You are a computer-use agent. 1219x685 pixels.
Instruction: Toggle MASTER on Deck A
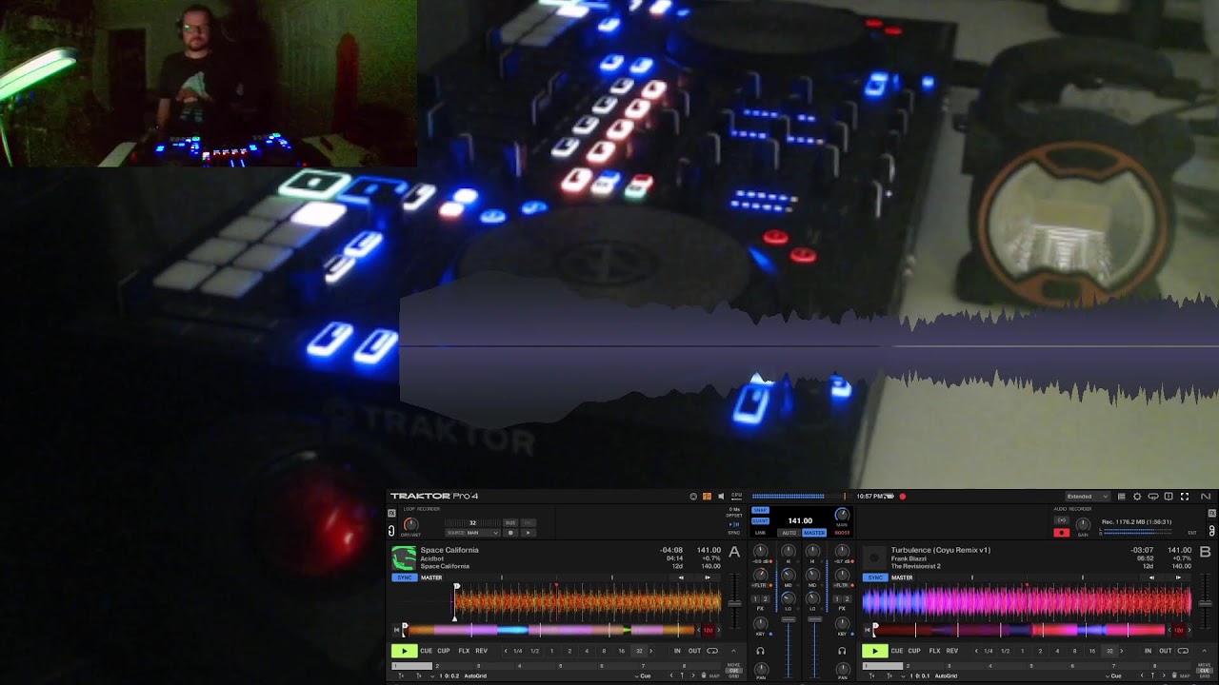click(431, 577)
